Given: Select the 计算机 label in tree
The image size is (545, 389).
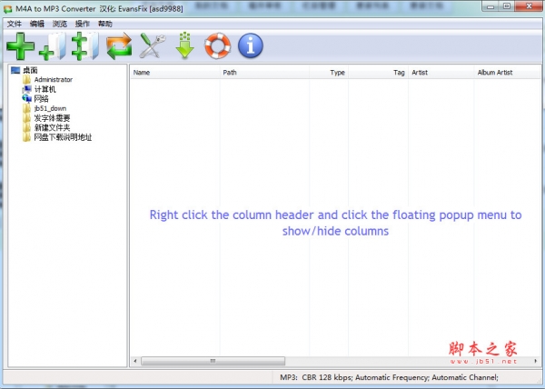Looking at the screenshot, I should (x=45, y=89).
